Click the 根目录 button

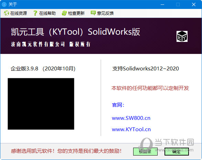pos(145,151)
